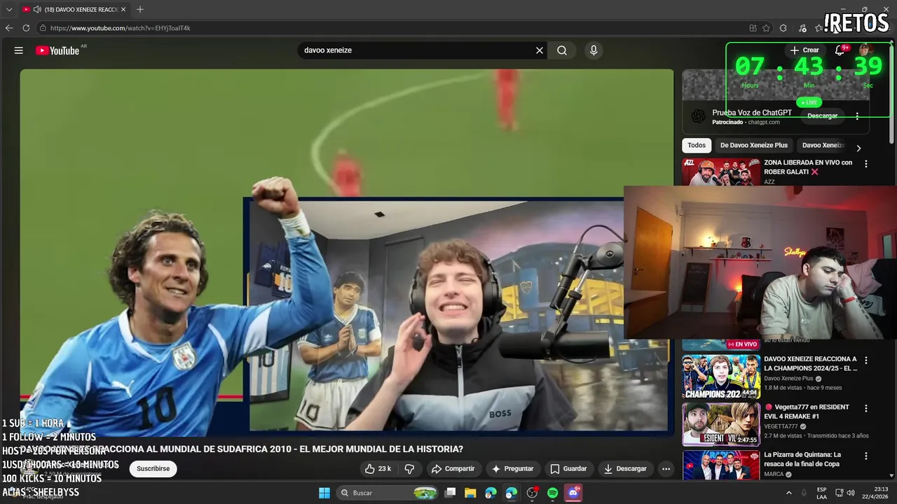Open options for the ChatGPT sponsored ad
897x504 pixels.
pyautogui.click(x=857, y=116)
